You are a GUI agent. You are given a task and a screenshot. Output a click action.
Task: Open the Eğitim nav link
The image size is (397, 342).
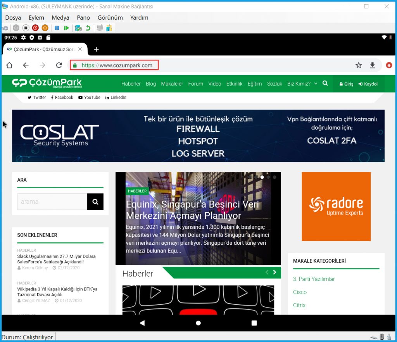tap(255, 84)
